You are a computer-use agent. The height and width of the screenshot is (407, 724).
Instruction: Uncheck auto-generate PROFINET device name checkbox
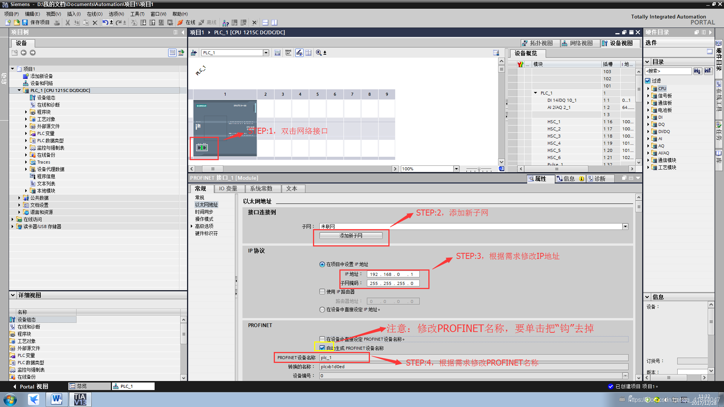coord(322,348)
